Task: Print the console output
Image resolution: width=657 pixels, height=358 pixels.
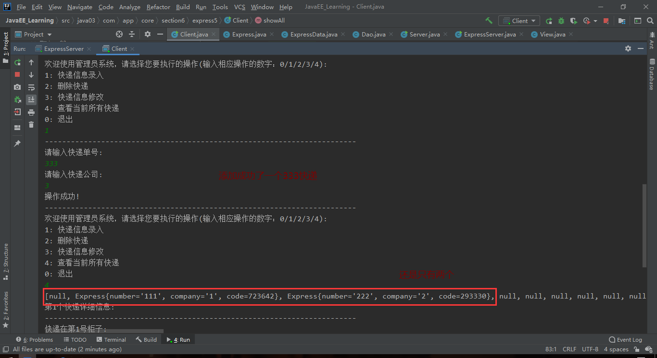Action: pos(31,112)
